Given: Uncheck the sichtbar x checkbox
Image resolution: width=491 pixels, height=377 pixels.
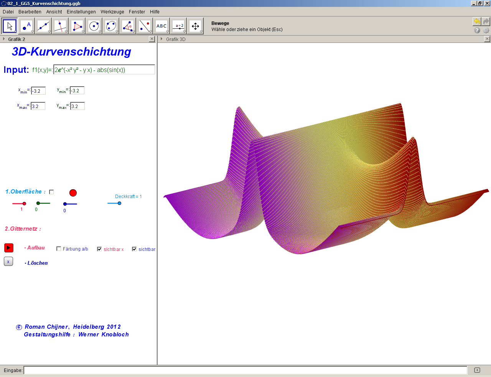Looking at the screenshot, I should pos(99,249).
